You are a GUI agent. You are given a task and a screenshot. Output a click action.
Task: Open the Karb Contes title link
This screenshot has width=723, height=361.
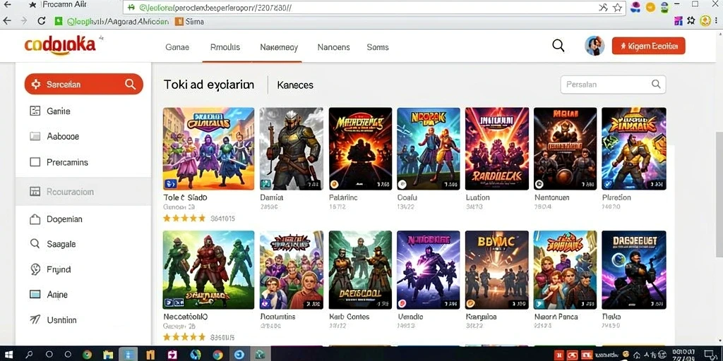click(x=349, y=317)
